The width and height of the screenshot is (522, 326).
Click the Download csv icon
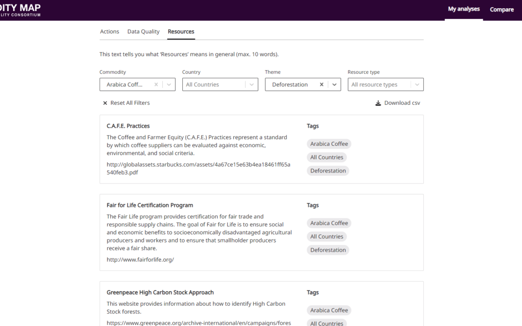click(x=378, y=103)
